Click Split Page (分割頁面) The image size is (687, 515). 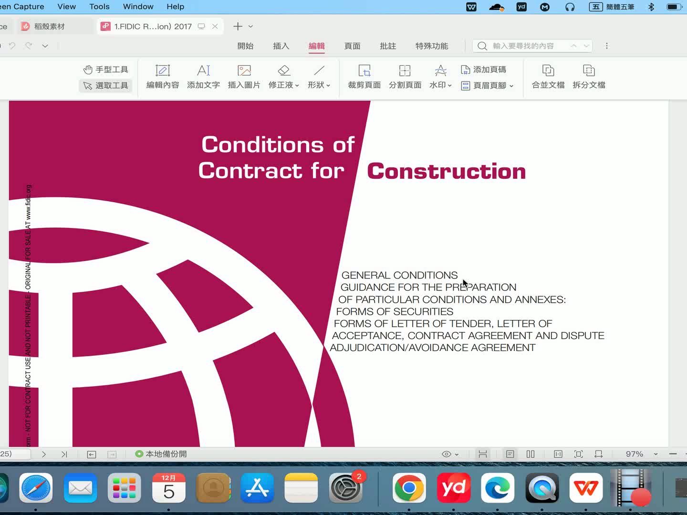click(x=405, y=77)
